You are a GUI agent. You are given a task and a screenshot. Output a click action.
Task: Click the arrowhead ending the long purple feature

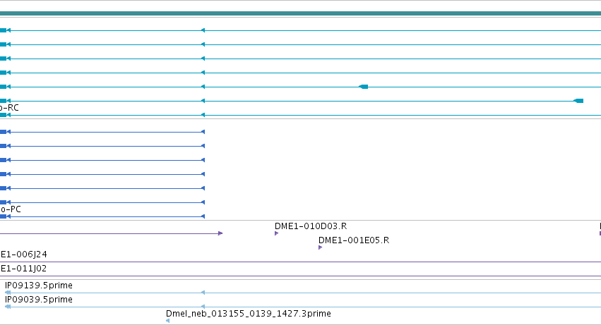pyautogui.click(x=220, y=233)
